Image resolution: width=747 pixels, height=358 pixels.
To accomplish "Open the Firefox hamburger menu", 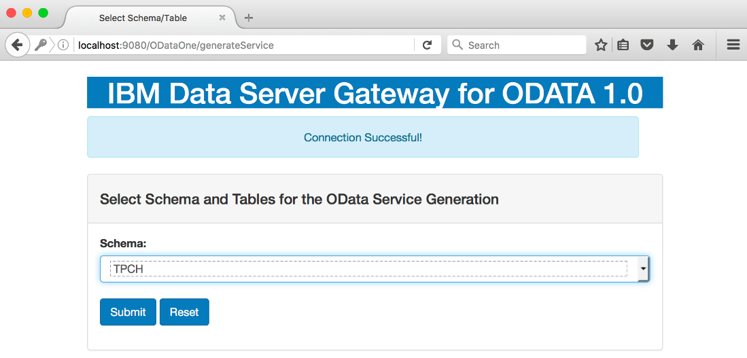I will 733,46.
